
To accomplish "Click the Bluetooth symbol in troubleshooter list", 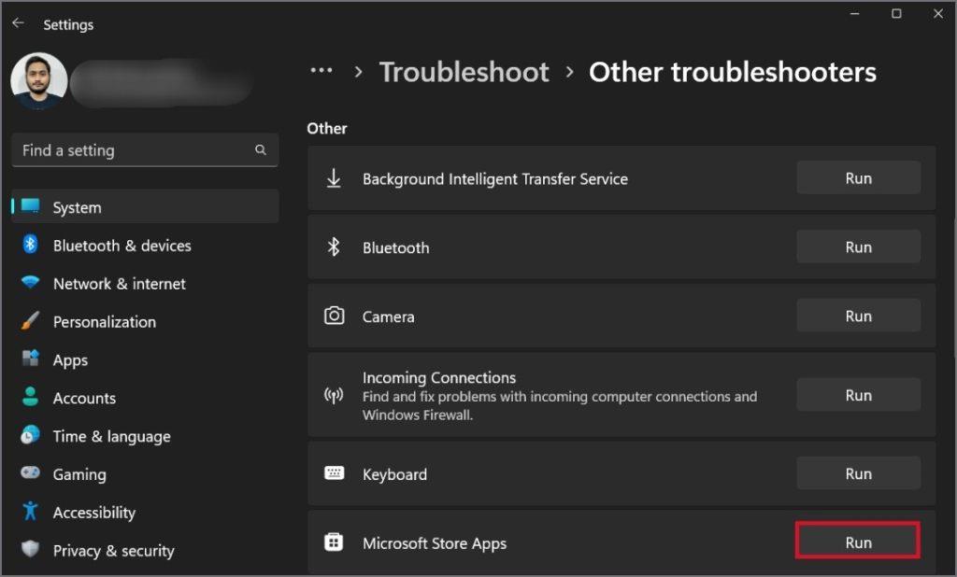I will (x=334, y=247).
